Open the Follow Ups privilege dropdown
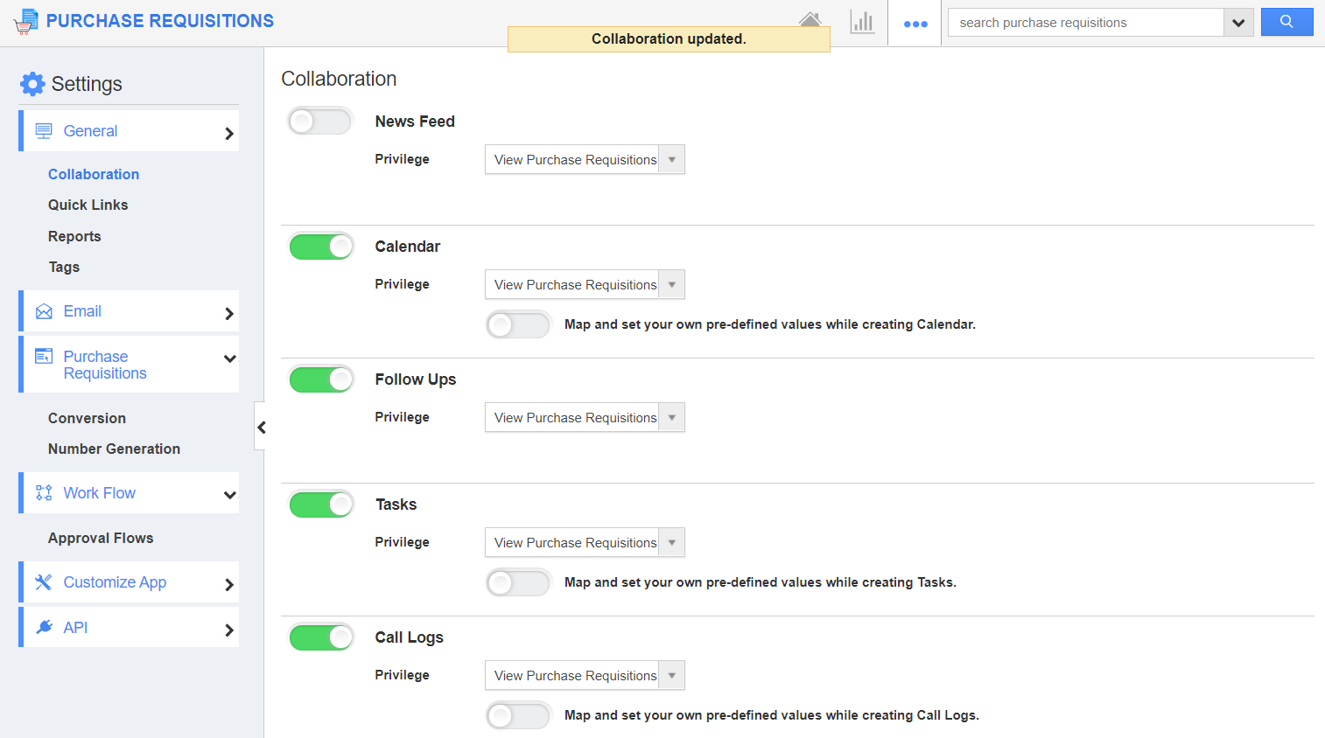The width and height of the screenshot is (1325, 738). [585, 418]
